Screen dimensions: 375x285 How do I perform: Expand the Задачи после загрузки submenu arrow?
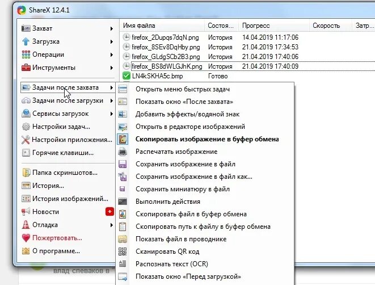coord(111,100)
